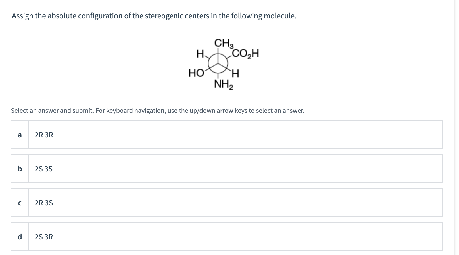This screenshot has height=255, width=459.
Task: Click the question title text
Action: (x=154, y=16)
